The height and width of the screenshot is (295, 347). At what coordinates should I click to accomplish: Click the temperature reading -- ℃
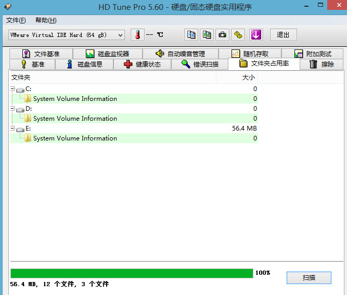coord(155,35)
